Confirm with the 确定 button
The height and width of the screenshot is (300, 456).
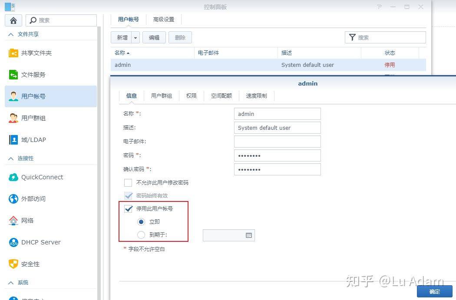click(435, 292)
